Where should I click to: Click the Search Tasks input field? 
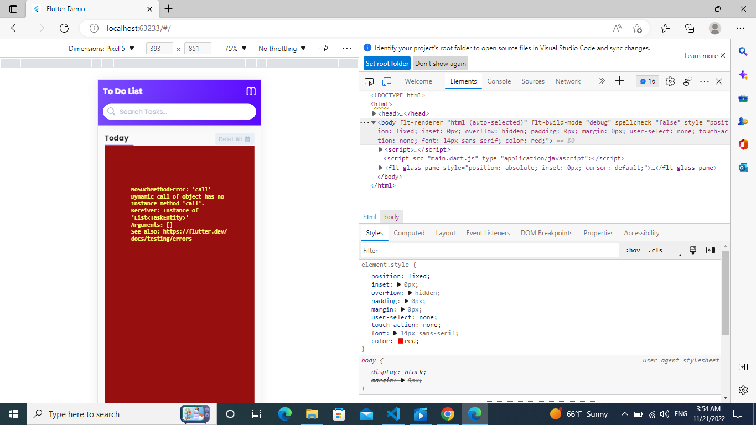179,112
